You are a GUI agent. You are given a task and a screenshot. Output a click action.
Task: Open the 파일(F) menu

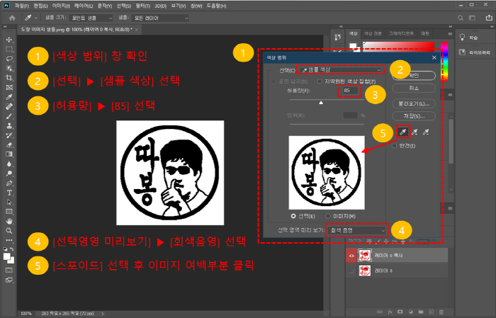[x=22, y=6]
